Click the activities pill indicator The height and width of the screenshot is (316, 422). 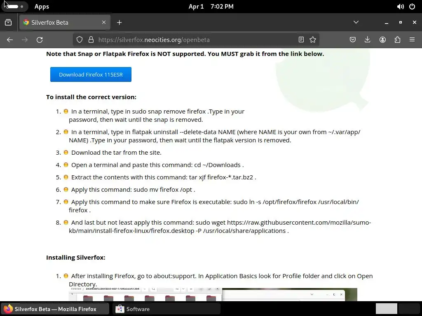coord(14,7)
